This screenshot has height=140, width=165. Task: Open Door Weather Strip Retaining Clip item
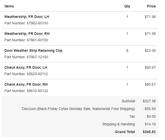pyautogui.click(x=33, y=51)
